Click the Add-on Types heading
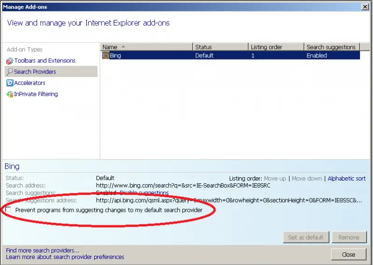This screenshot has width=373, height=265. coord(25,49)
